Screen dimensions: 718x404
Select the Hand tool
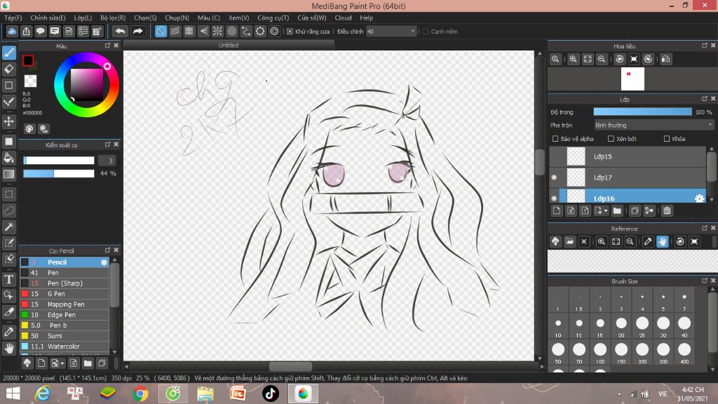8,349
